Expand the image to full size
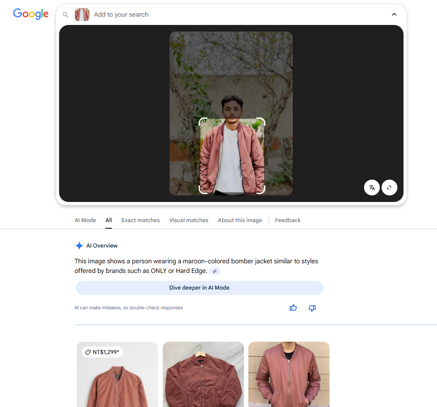 point(389,188)
